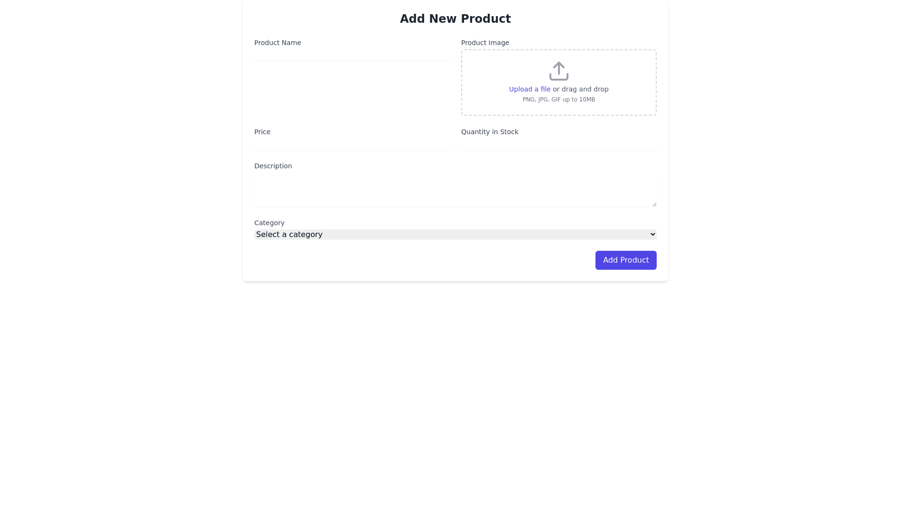Image resolution: width=911 pixels, height=512 pixels.
Task: Click the "PNG, JPG, GIF up to 10MB" hint
Action: click(x=558, y=100)
